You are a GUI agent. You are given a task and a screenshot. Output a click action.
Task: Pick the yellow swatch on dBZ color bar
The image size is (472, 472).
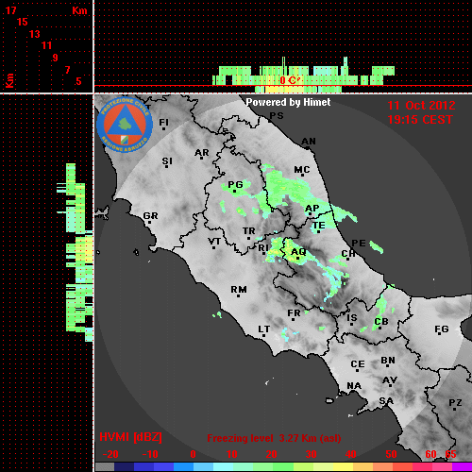(x=343, y=467)
